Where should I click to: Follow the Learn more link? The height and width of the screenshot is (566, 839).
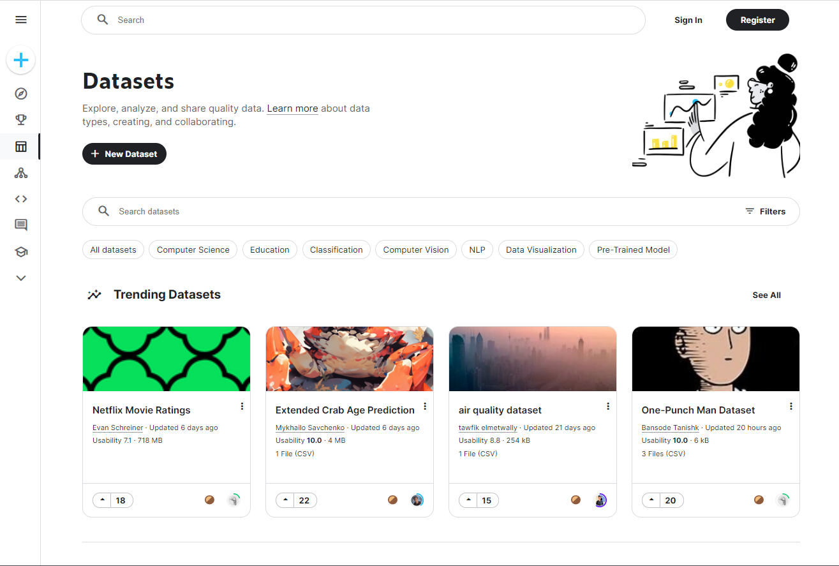pos(292,108)
